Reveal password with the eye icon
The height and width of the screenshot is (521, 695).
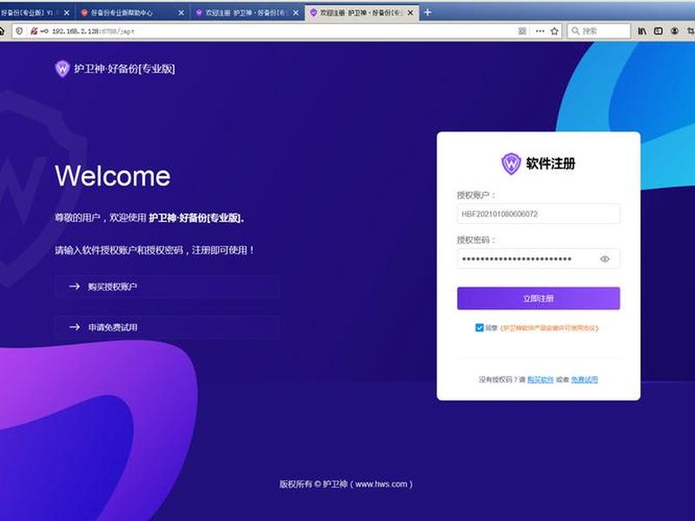tap(605, 259)
